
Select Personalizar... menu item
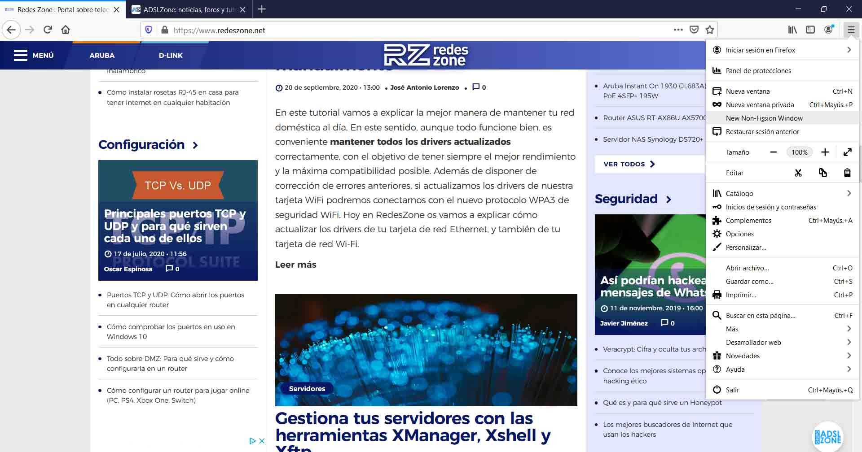pos(783,247)
